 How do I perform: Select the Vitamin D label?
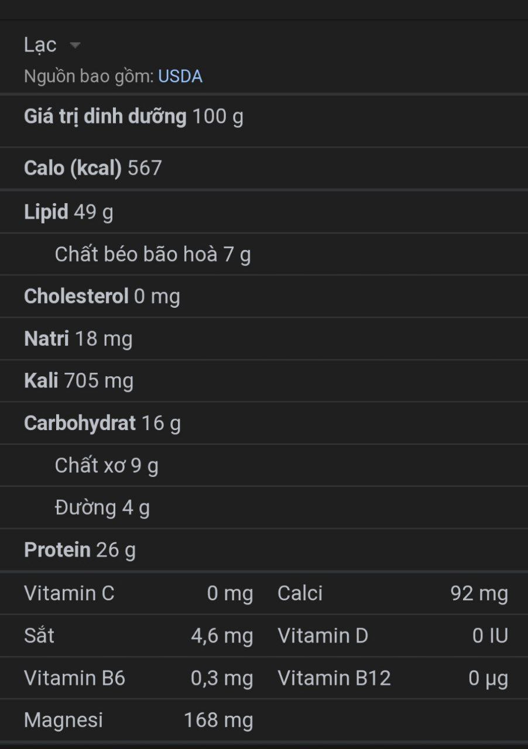click(323, 636)
